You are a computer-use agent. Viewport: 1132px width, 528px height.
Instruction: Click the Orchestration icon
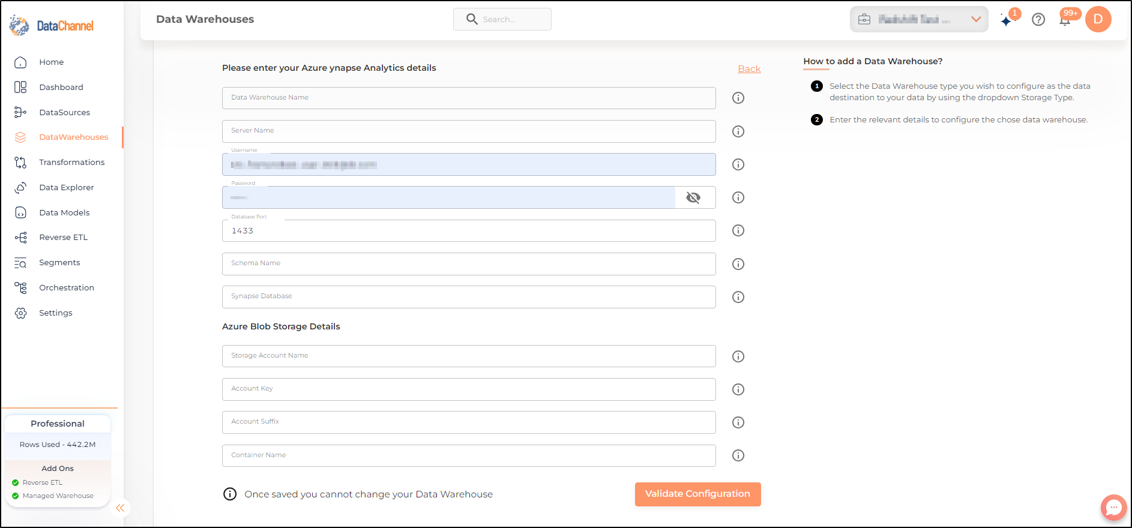(20, 288)
